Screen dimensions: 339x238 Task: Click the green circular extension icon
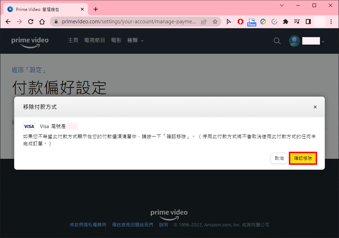(x=263, y=22)
